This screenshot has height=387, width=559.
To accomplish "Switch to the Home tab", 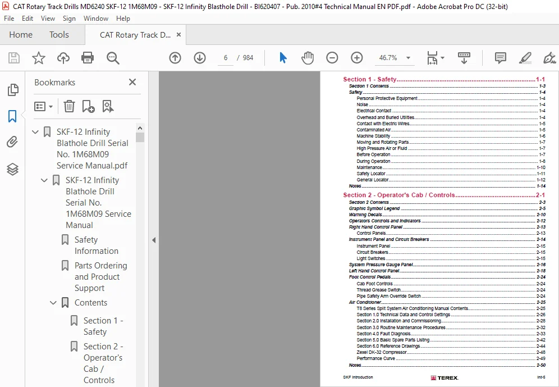I will point(21,35).
